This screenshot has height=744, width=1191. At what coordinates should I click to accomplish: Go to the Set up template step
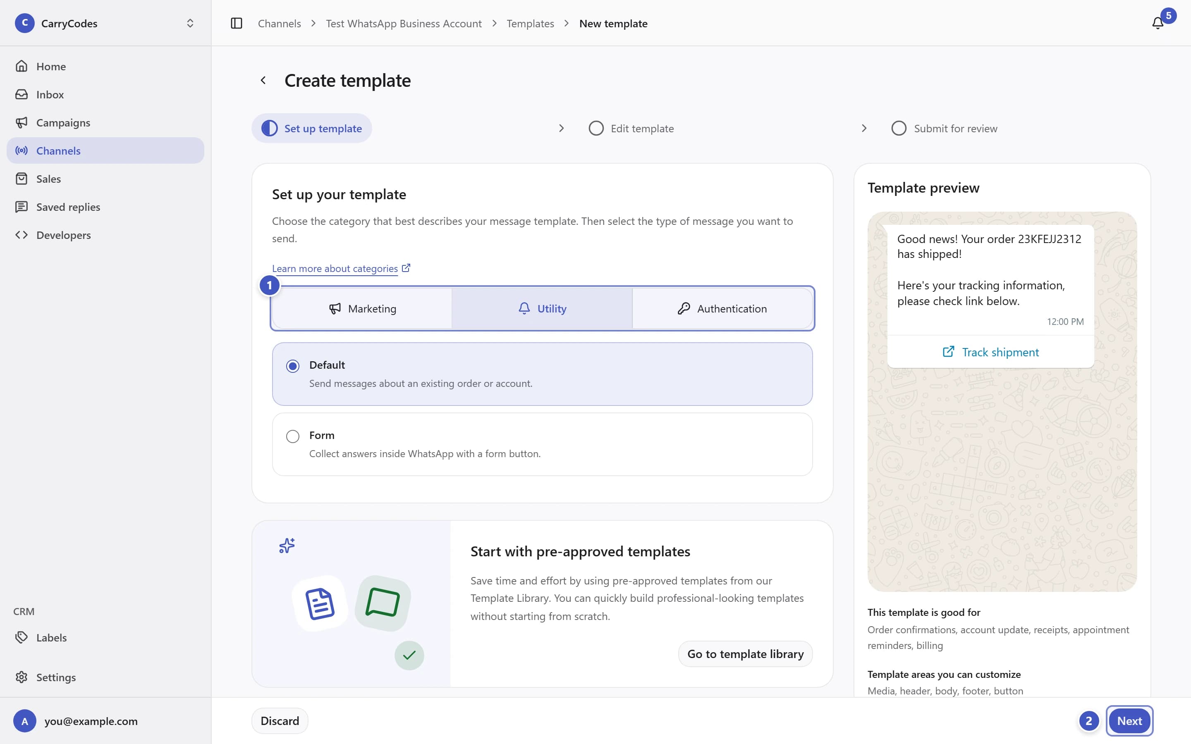(x=311, y=129)
